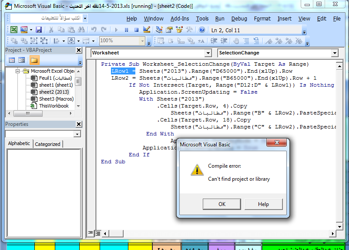Open the Center Horizontally dropdown arrow
The height and width of the screenshot is (250, 349).
[78, 41]
